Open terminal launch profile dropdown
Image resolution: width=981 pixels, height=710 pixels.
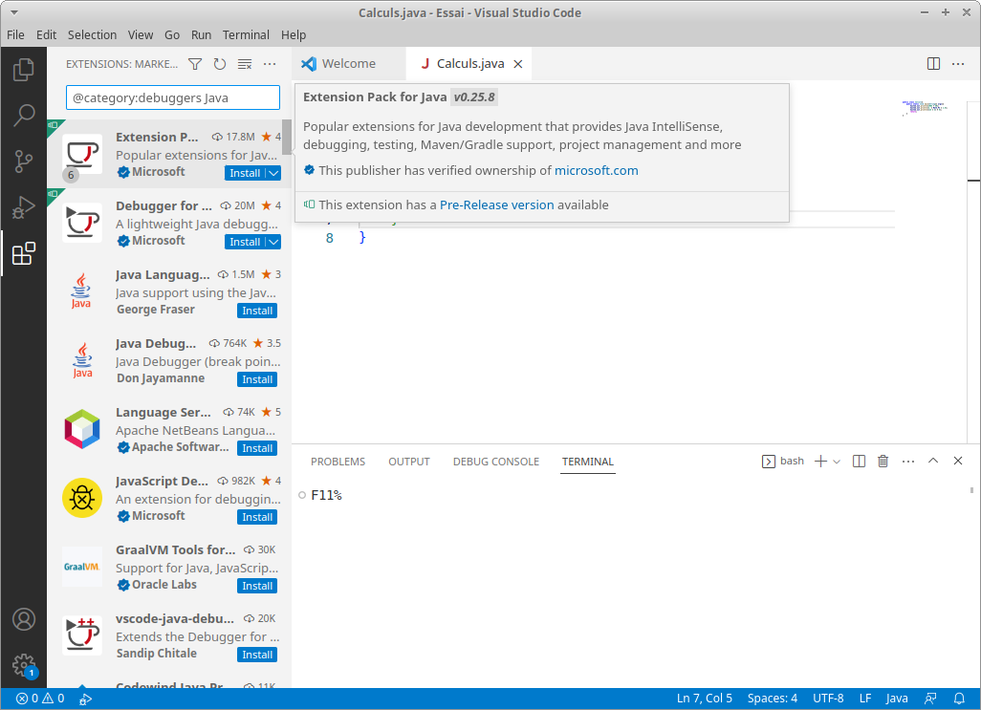pos(838,462)
